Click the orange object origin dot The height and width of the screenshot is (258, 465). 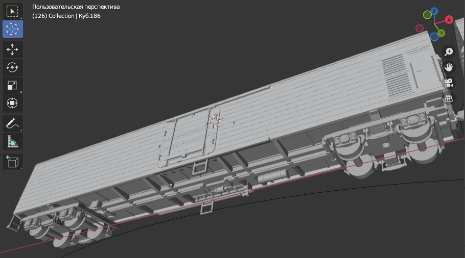pos(171,185)
